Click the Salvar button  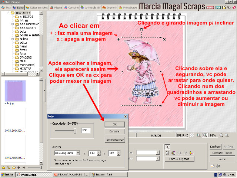(x=222, y=159)
